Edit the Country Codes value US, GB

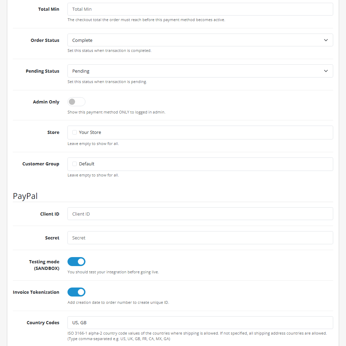[200, 322]
